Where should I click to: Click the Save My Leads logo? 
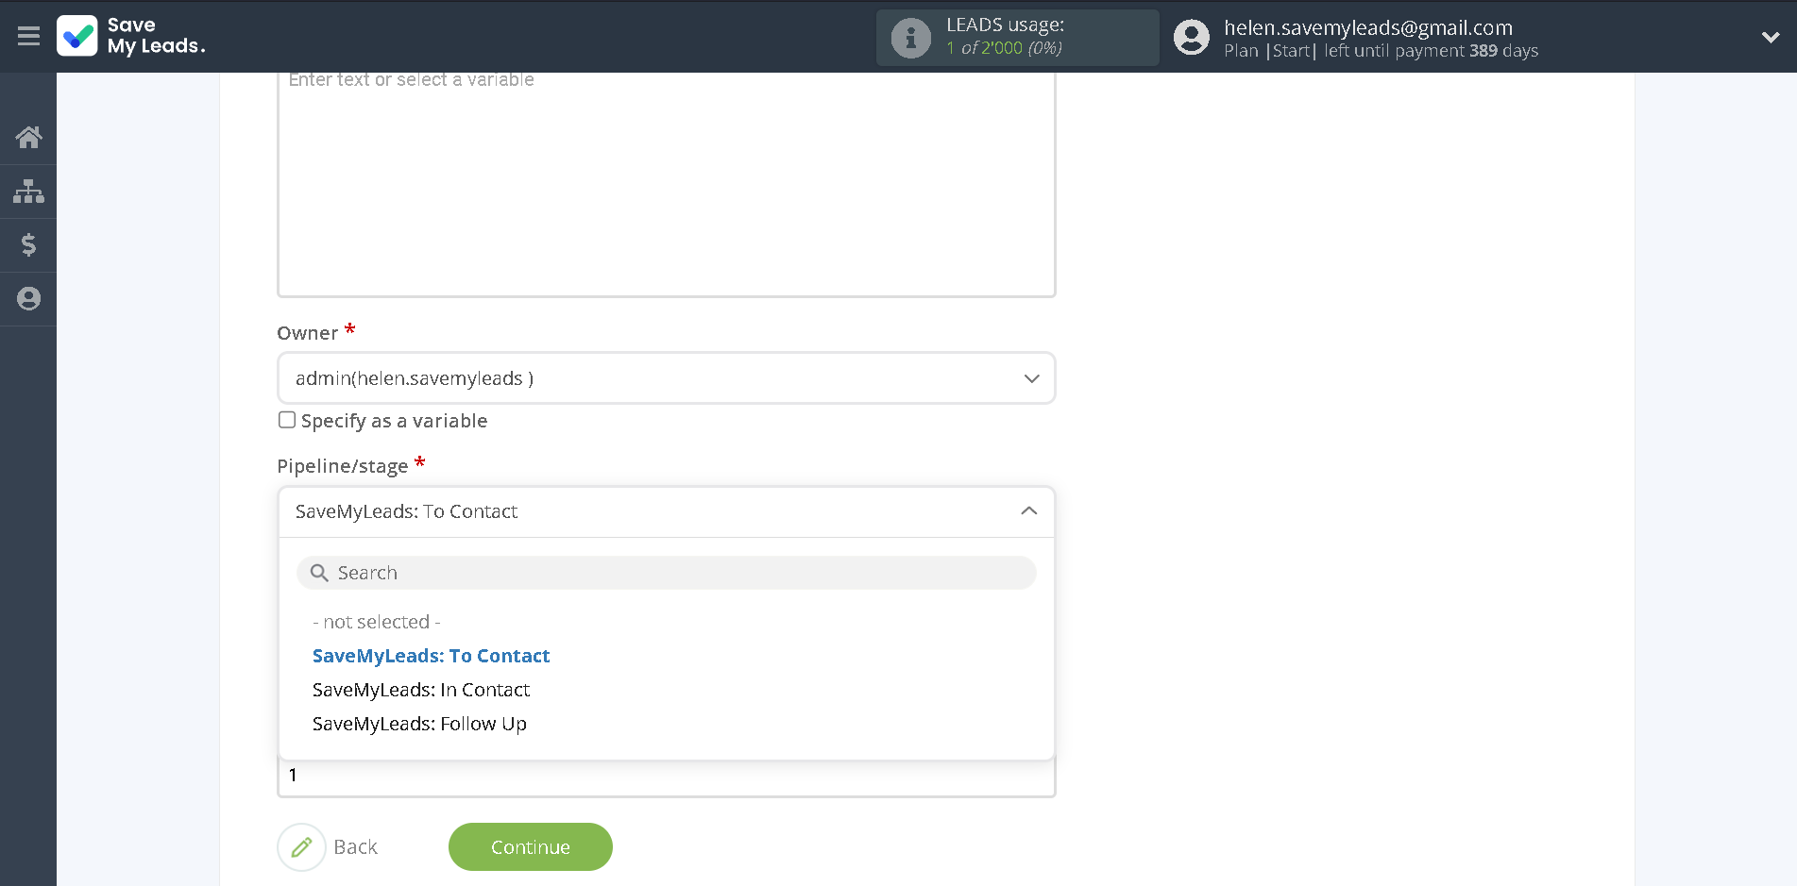131,36
